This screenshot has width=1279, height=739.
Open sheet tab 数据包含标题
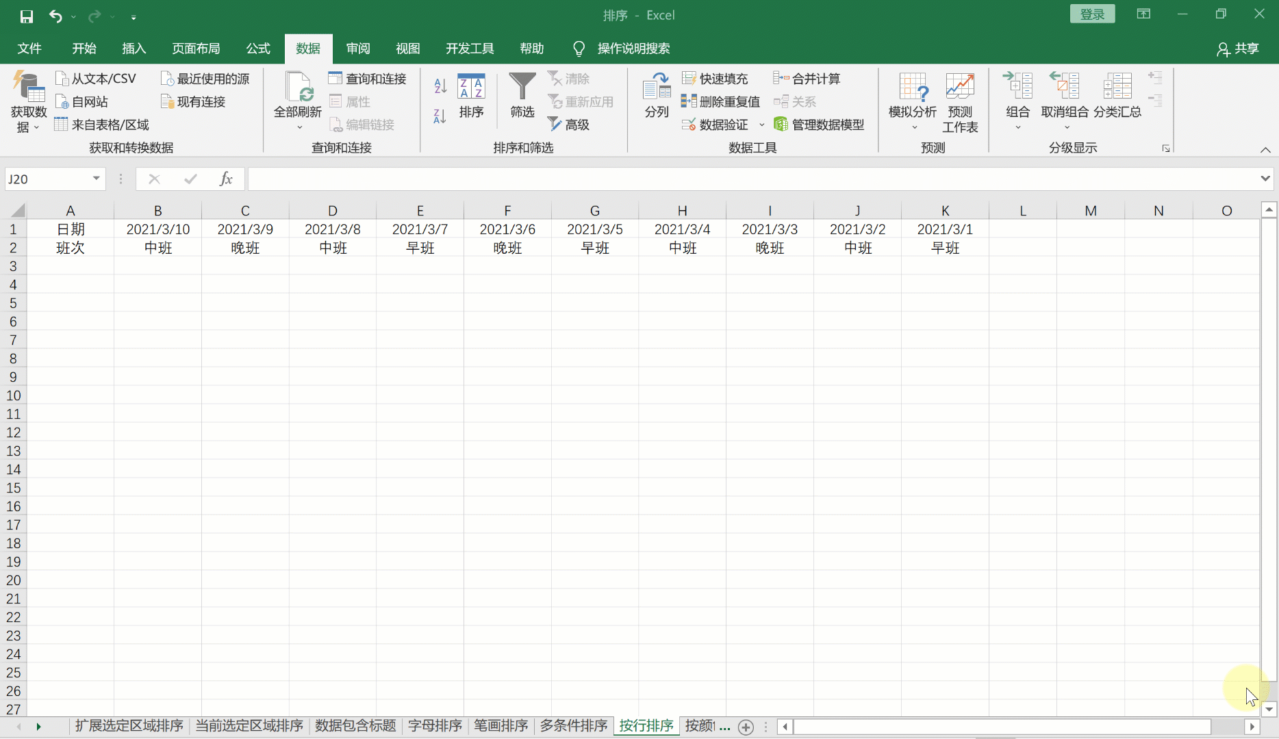click(355, 726)
